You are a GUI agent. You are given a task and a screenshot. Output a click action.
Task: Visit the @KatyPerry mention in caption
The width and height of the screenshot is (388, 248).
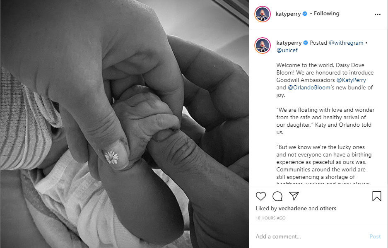click(x=351, y=80)
